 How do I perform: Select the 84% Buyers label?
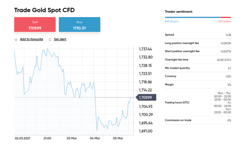172,22
